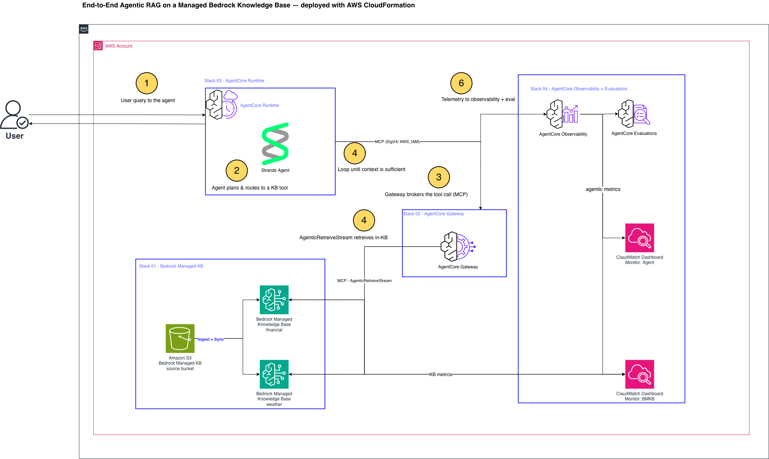The width and height of the screenshot is (769, 459).
Task: Click the 'MCP - AgenticRetreiveStream' connector label
Action: (364, 281)
